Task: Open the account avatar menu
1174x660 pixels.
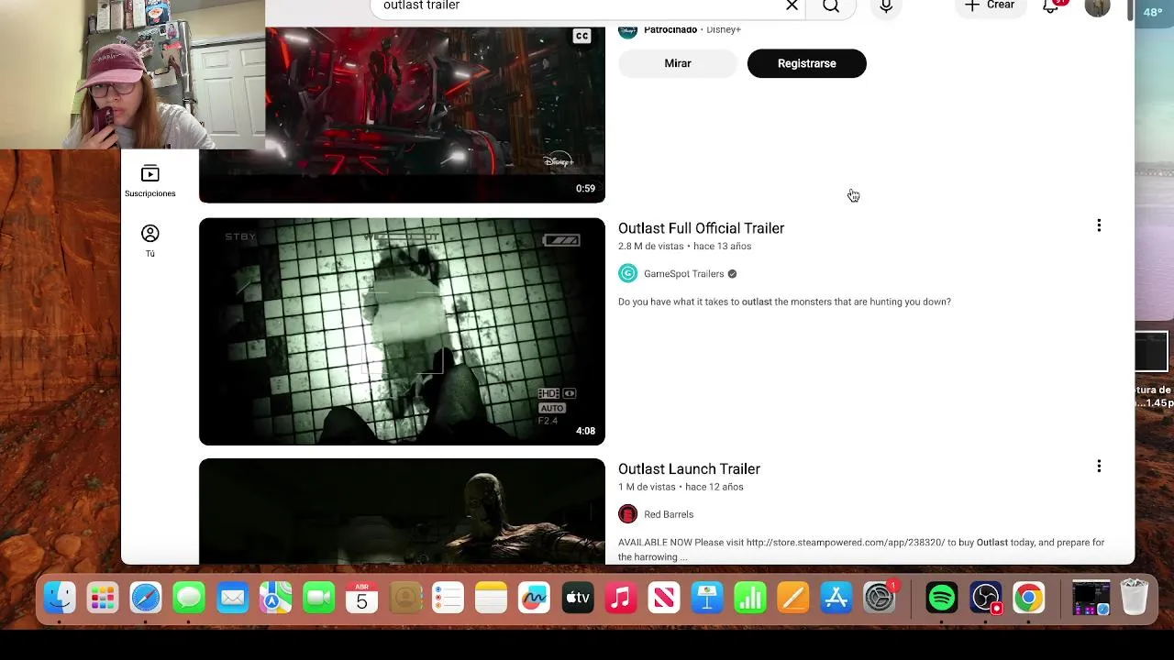Action: click(1097, 6)
